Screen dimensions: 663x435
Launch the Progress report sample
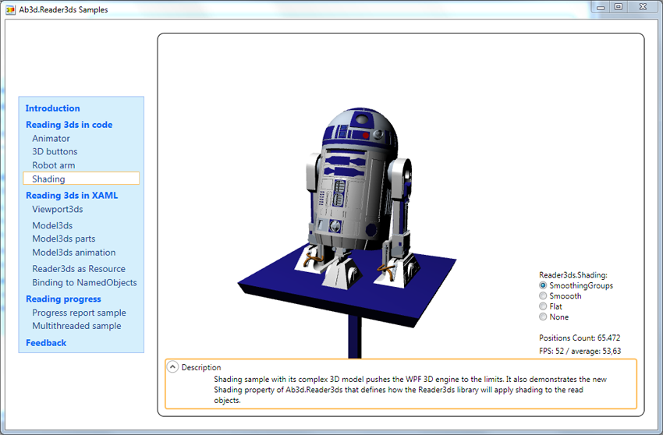tap(79, 313)
